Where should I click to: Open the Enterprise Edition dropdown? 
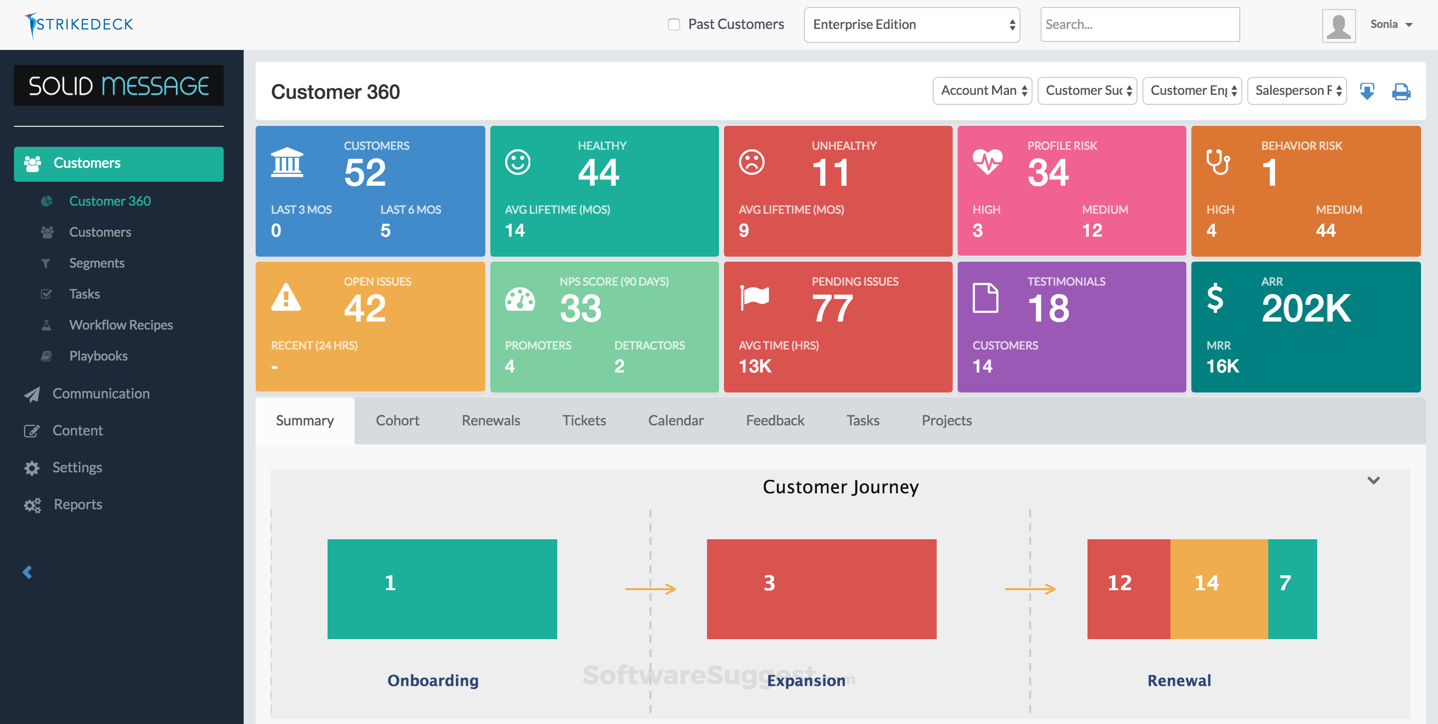pyautogui.click(x=912, y=24)
